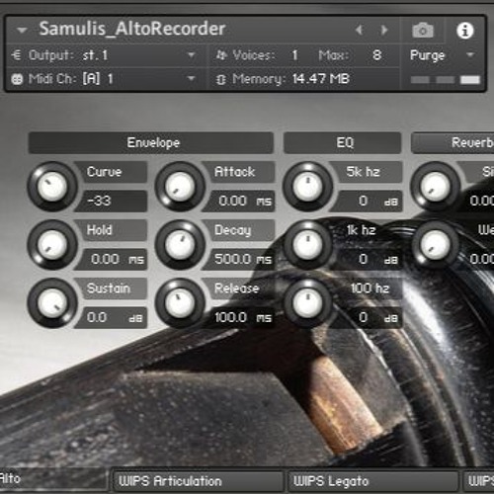Image resolution: width=494 pixels, height=494 pixels.
Task: Click the Release knob
Action: coord(180,303)
